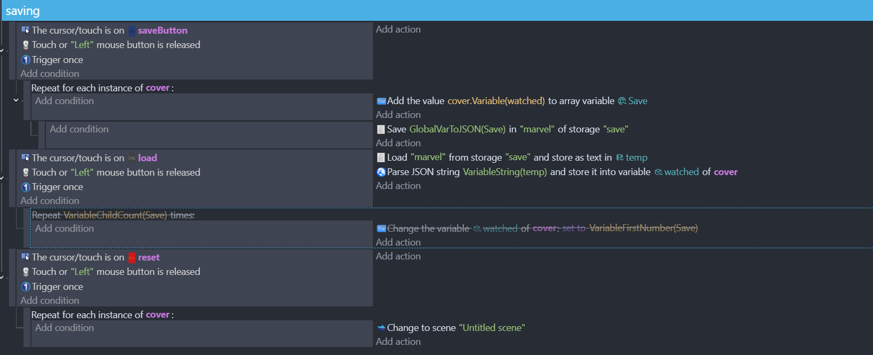Click "Left" parameter in the reset event
873x355 pixels.
coord(82,272)
